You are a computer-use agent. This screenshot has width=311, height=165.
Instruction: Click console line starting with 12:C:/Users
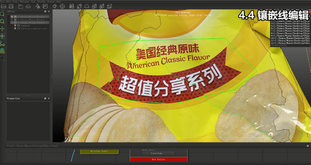[290, 43]
